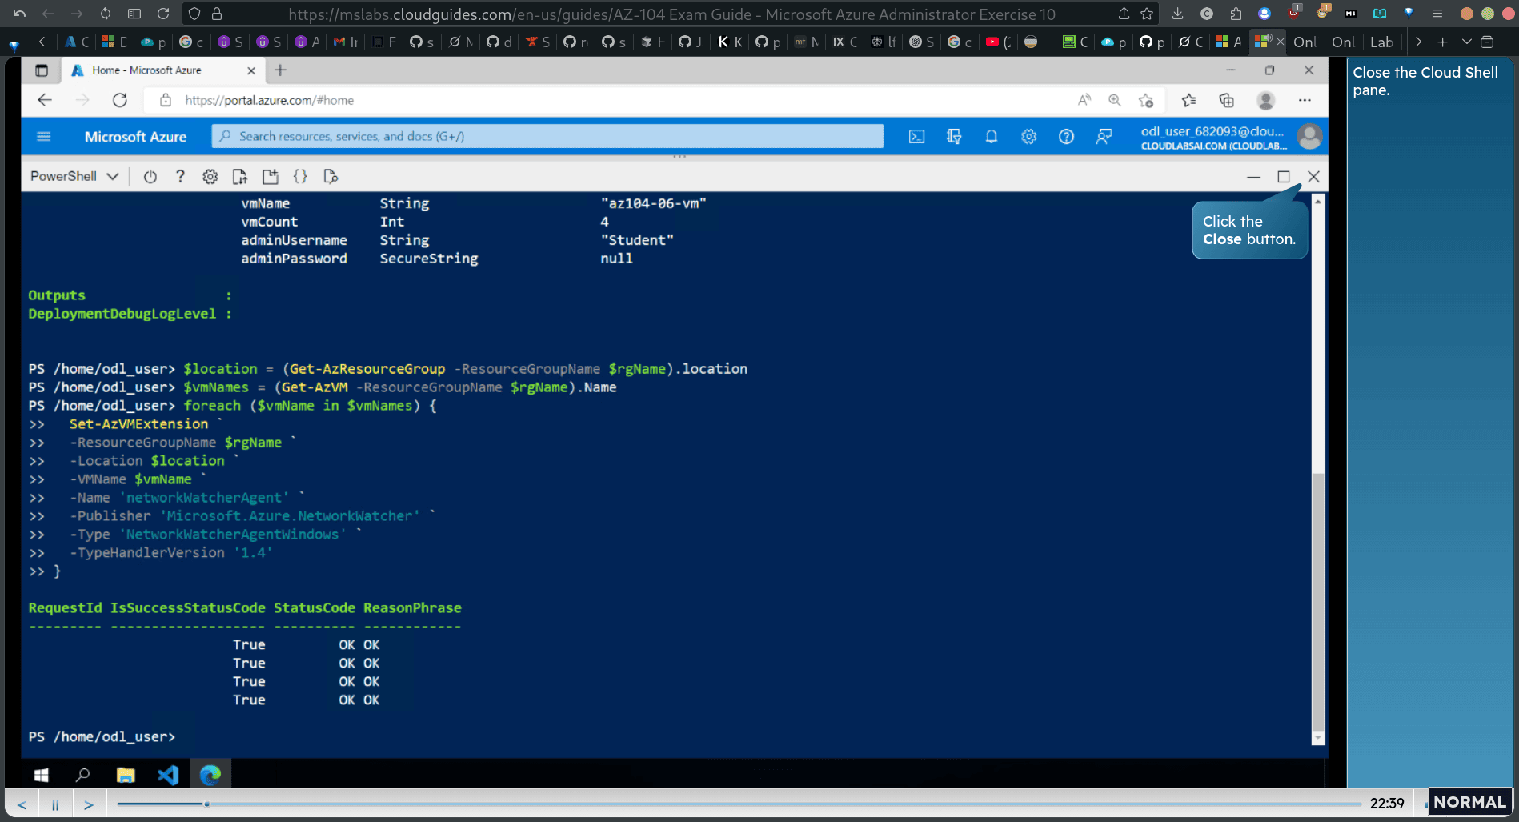Go to next guide step
This screenshot has width=1519, height=822.
89,804
